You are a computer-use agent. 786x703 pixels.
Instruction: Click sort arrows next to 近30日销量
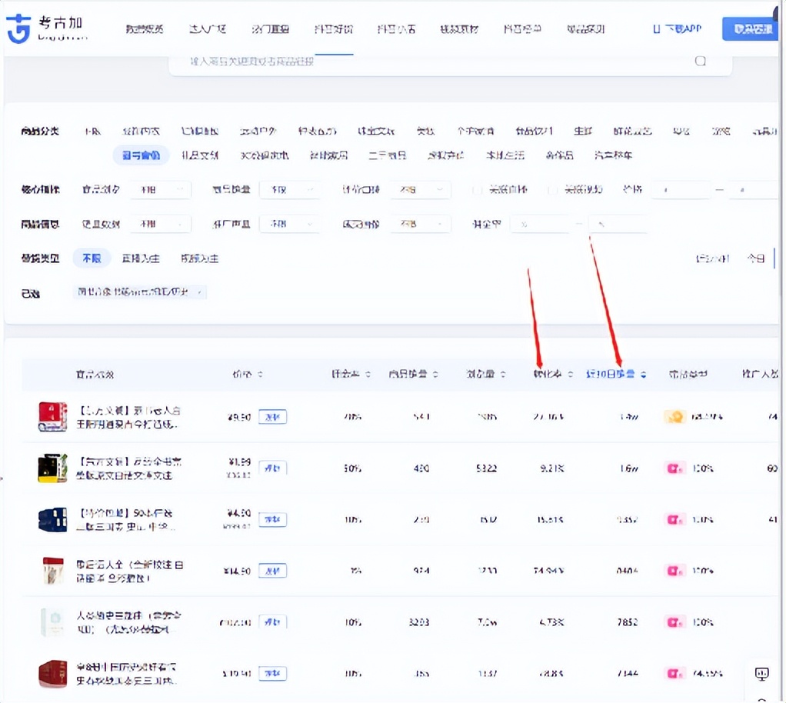[643, 374]
